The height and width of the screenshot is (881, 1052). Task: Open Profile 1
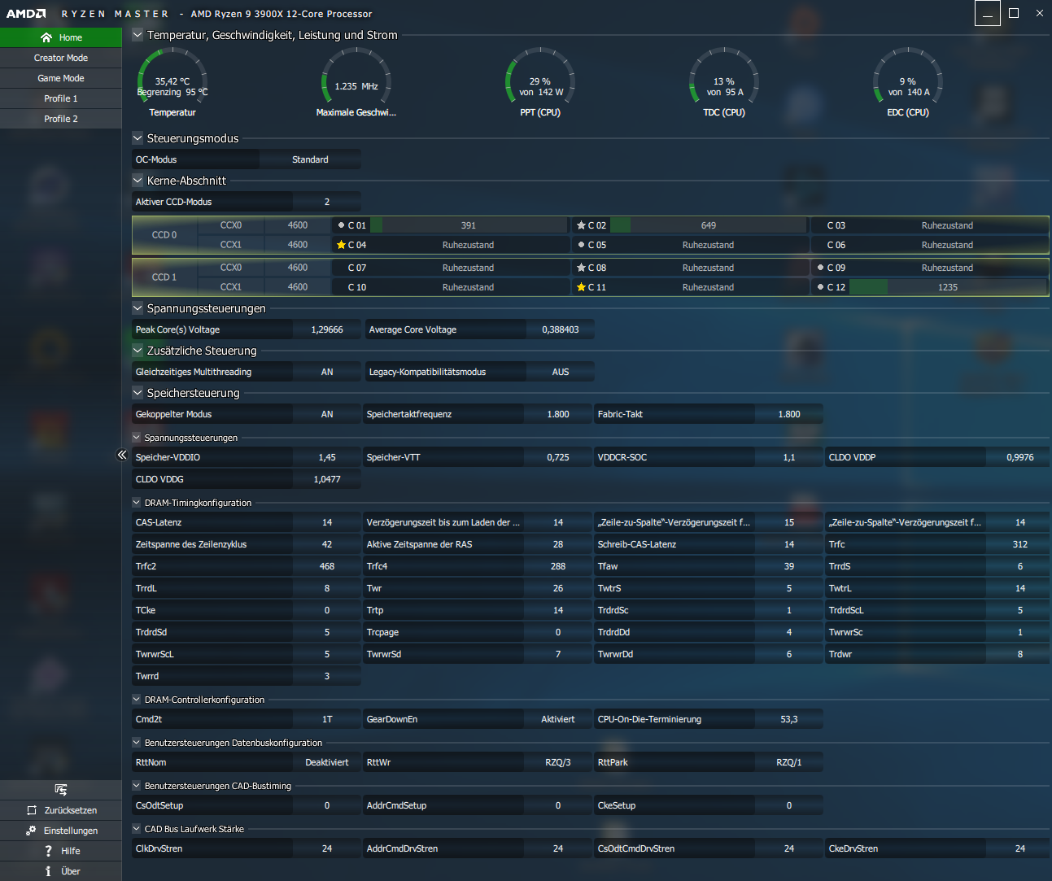[x=61, y=98]
